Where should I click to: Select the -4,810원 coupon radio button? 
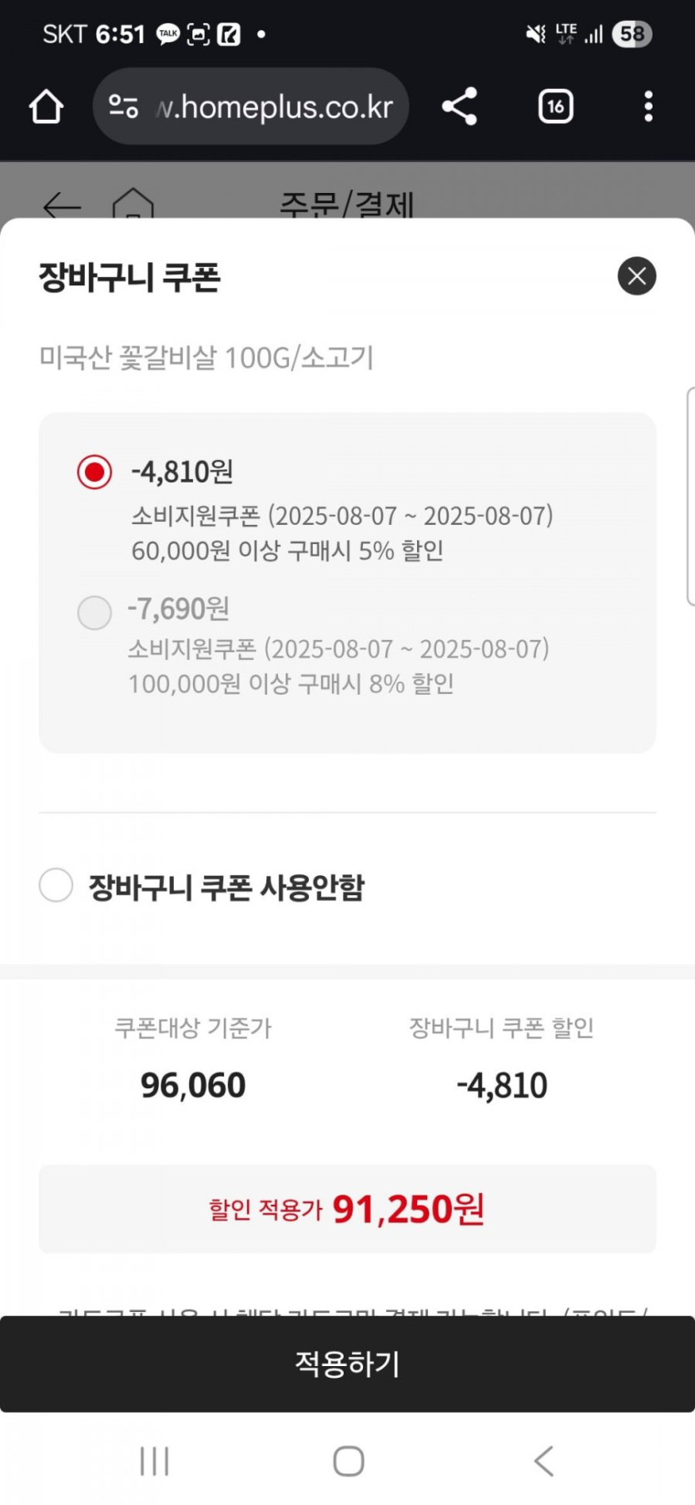pos(94,472)
